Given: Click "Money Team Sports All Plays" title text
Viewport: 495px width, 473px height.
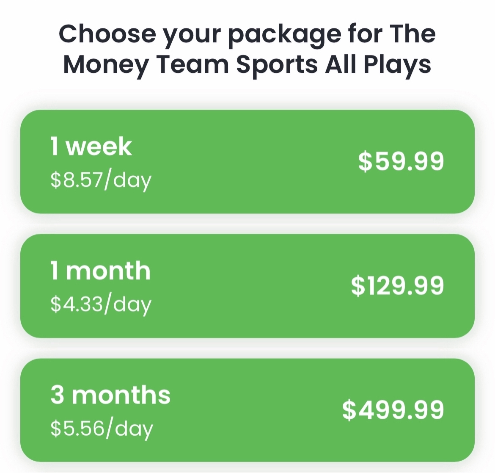Looking at the screenshot, I should [247, 64].
